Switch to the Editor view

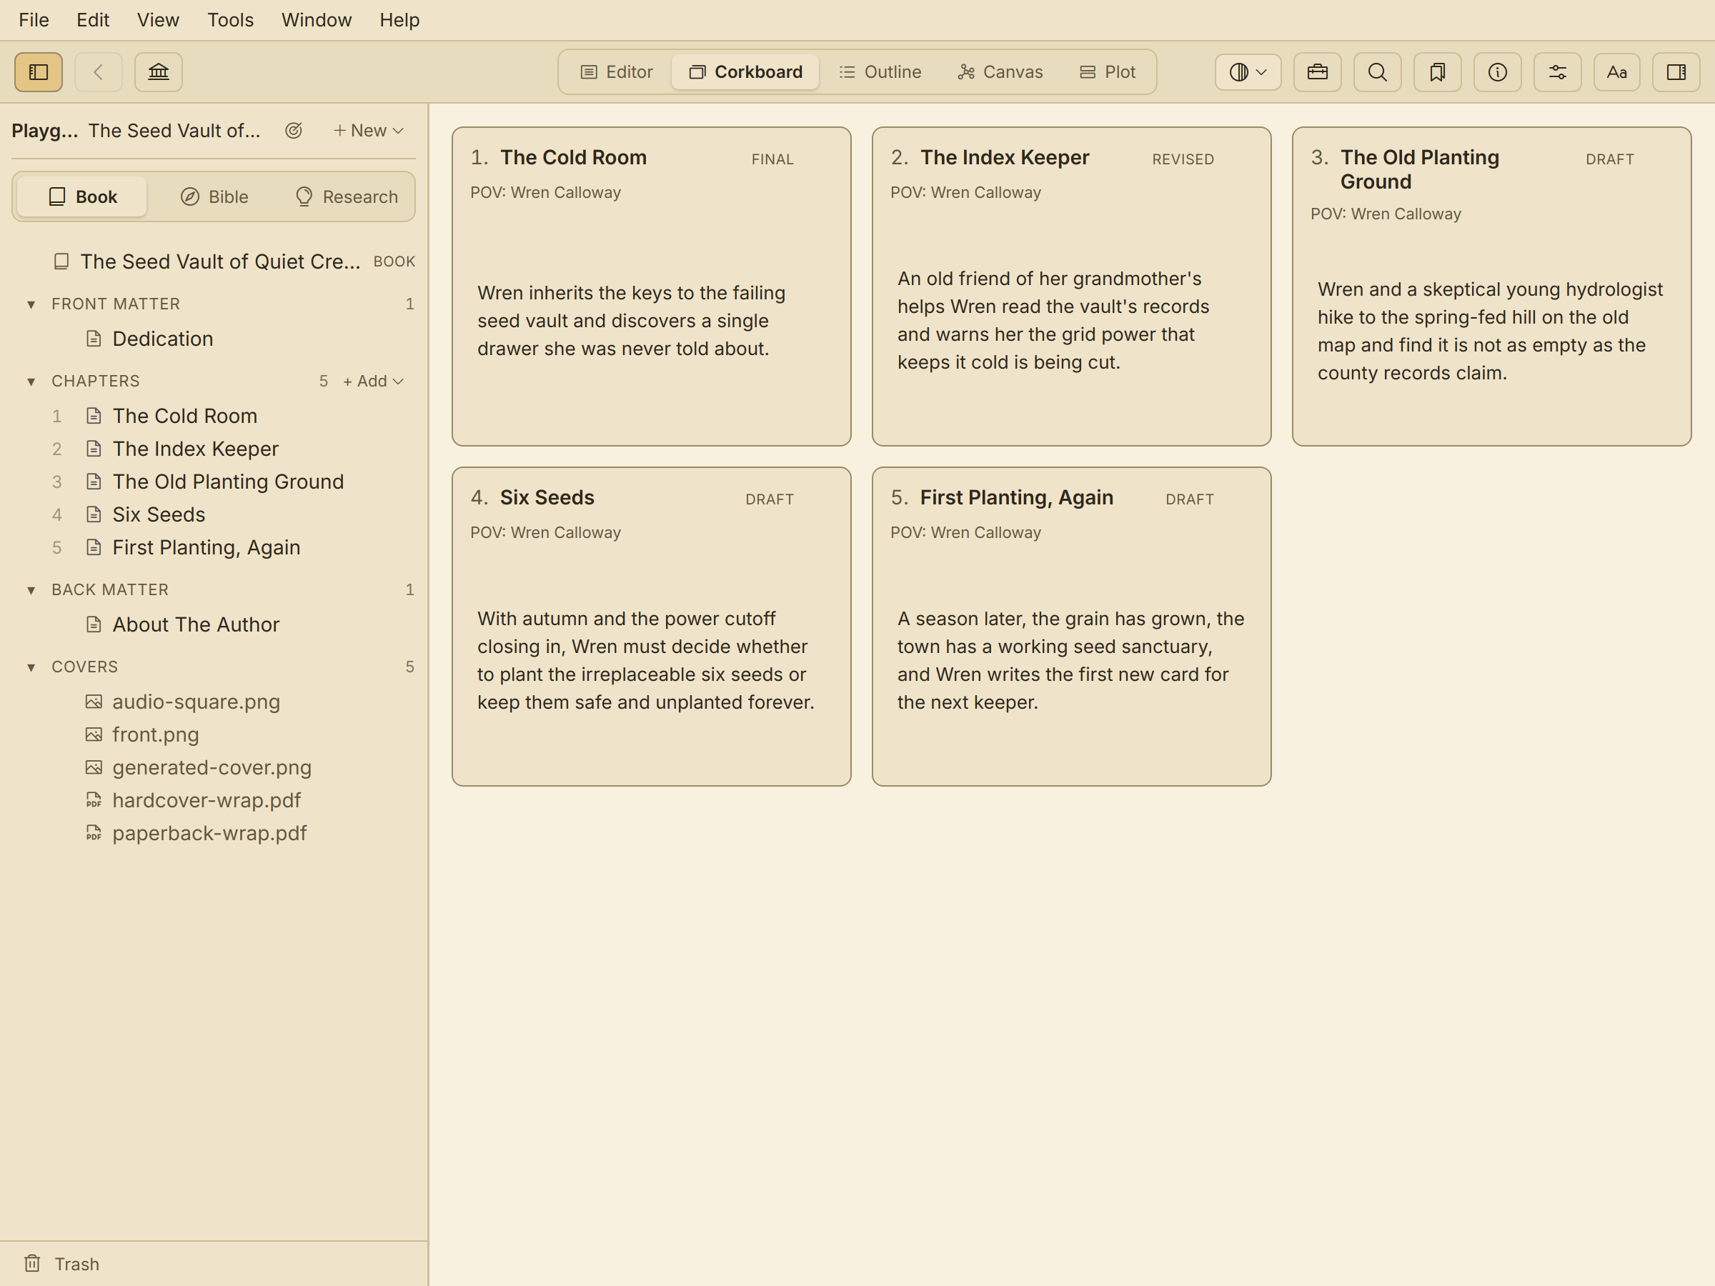[617, 72]
